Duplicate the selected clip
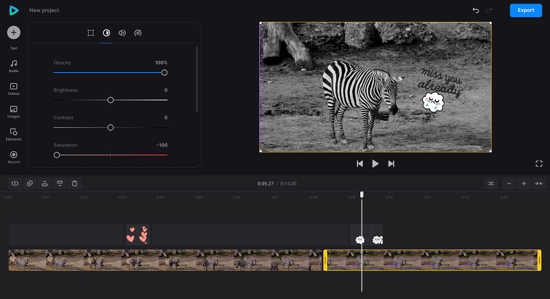The image size is (550, 299). [30, 184]
